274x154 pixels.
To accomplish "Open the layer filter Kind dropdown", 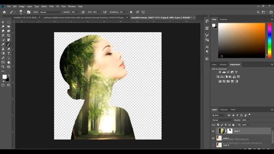I will (x=219, y=115).
